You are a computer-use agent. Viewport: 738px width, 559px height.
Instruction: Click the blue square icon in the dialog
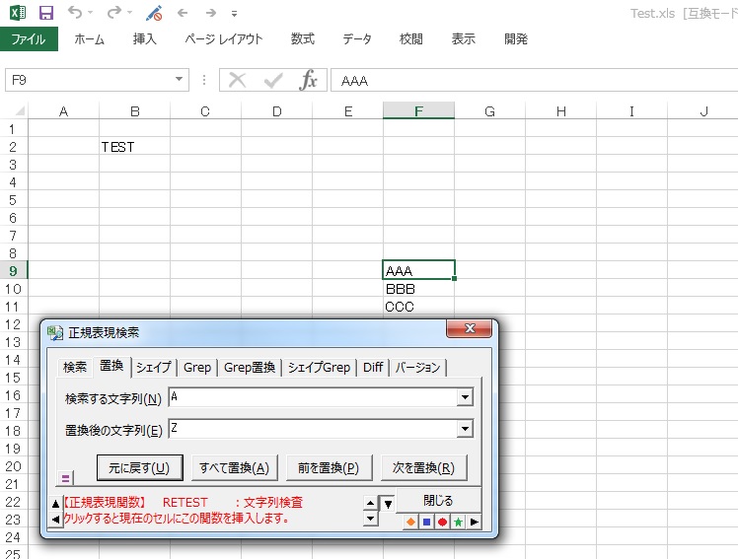pyautogui.click(x=426, y=522)
